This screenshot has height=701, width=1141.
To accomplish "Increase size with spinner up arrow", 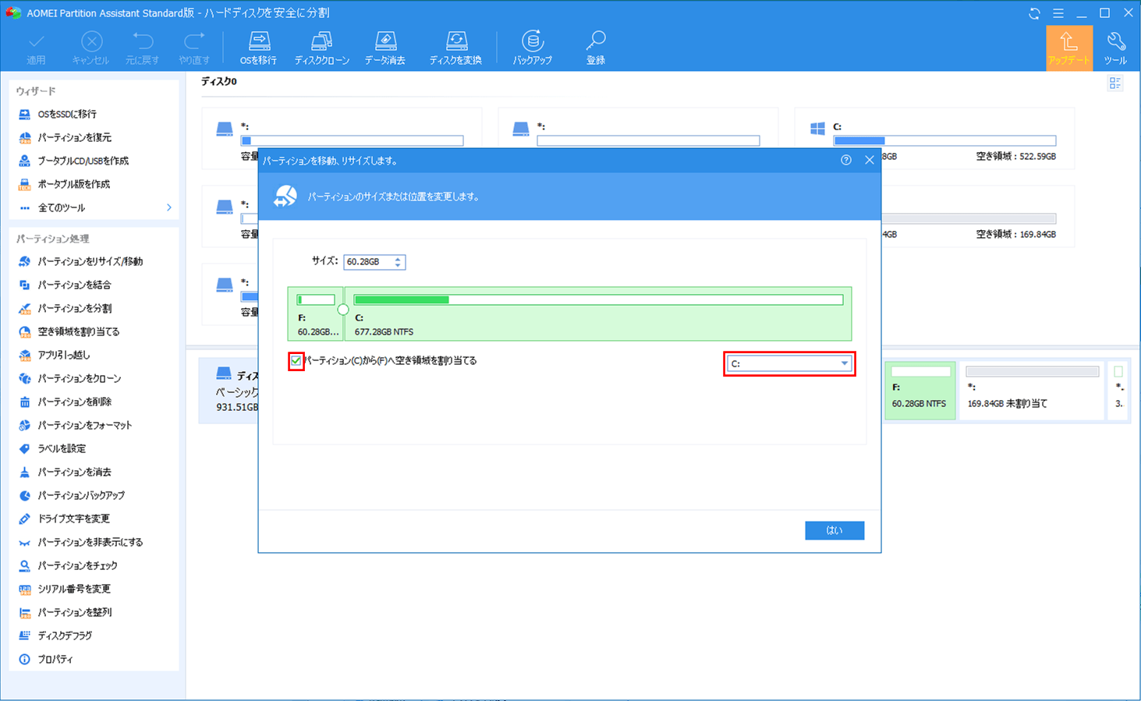I will [398, 258].
